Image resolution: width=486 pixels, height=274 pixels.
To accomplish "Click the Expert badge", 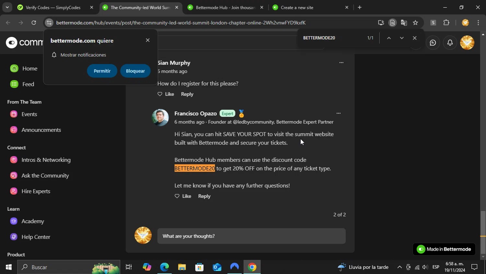I will tap(227, 114).
